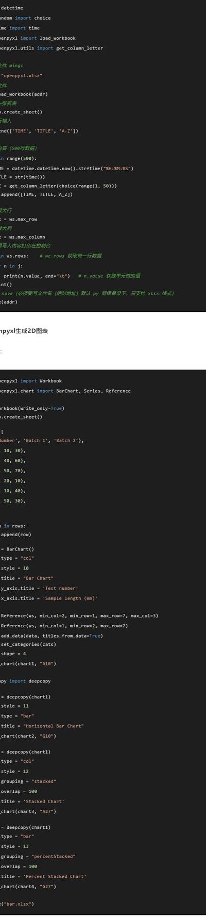Click the 'import load_workbook' code line
Screen dimensions: 206x918
pos(38,38)
